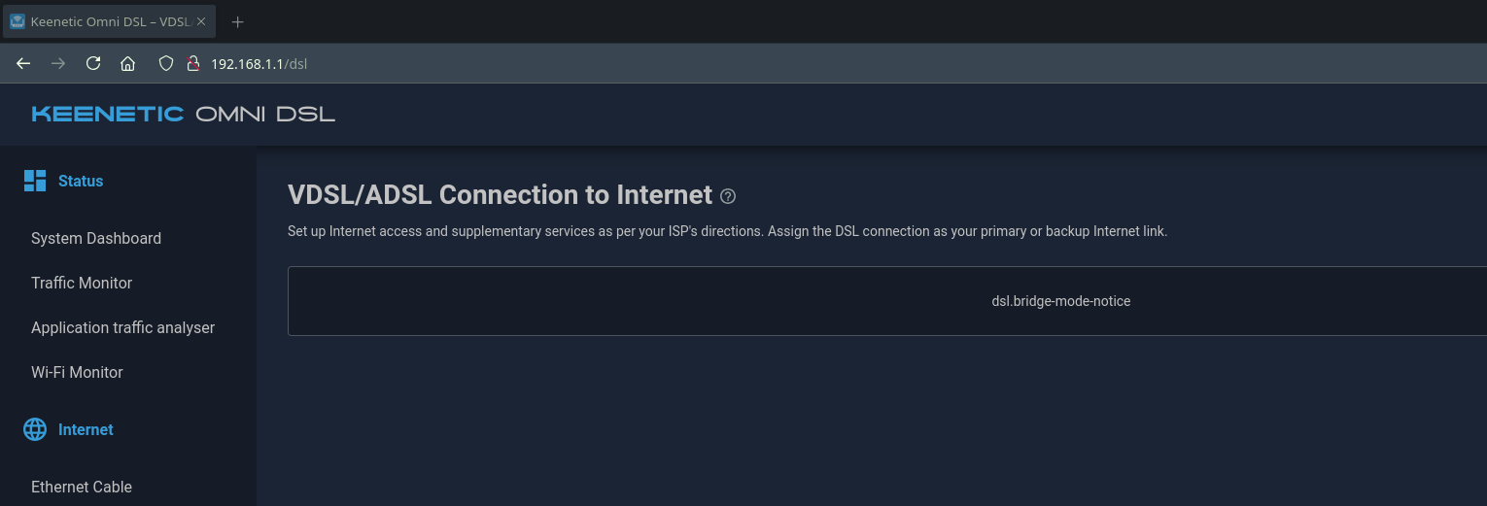Select Application traffic analyser
The image size is (1487, 506).
click(x=122, y=327)
